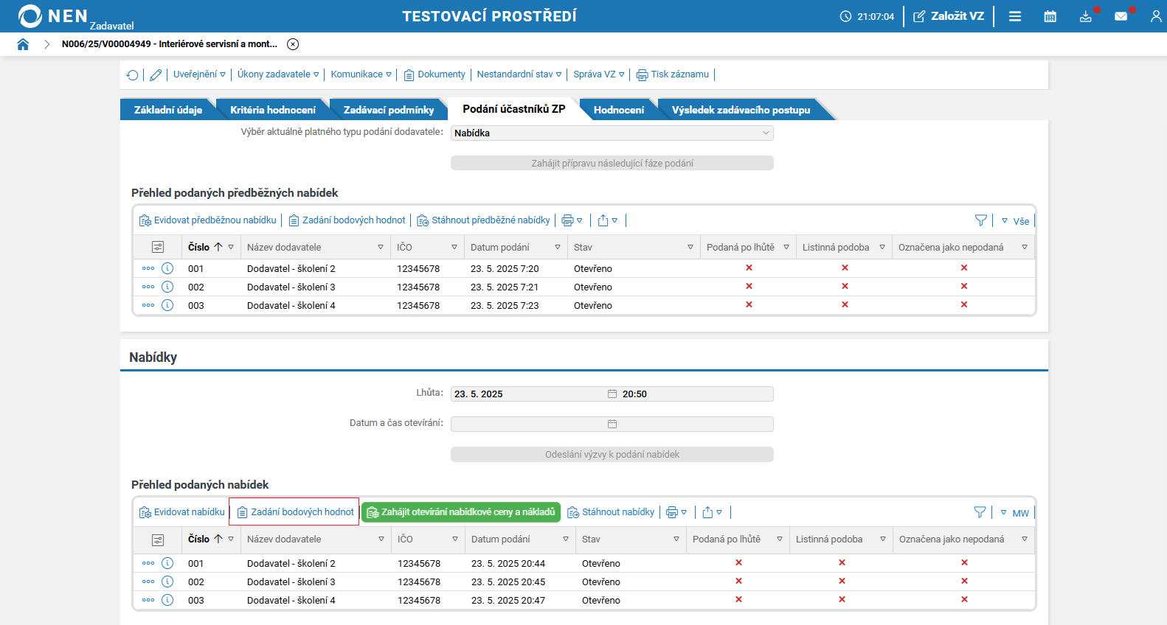
Task: Switch to the Kritéria hodnocení tab
Action: (272, 110)
